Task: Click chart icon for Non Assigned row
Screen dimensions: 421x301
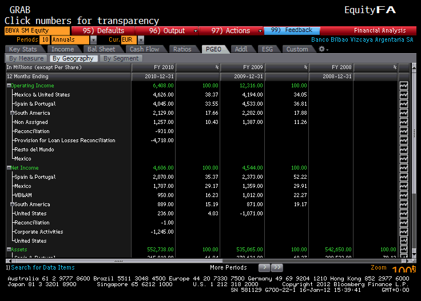Action: point(404,122)
